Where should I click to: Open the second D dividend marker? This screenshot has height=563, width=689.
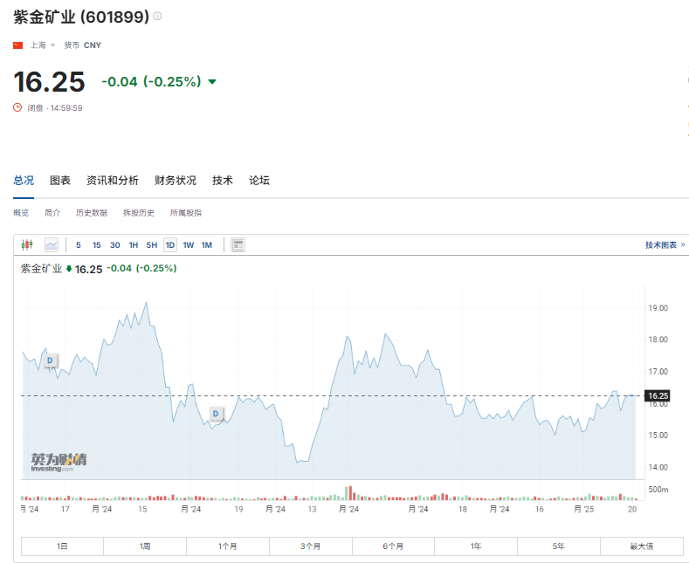216,413
